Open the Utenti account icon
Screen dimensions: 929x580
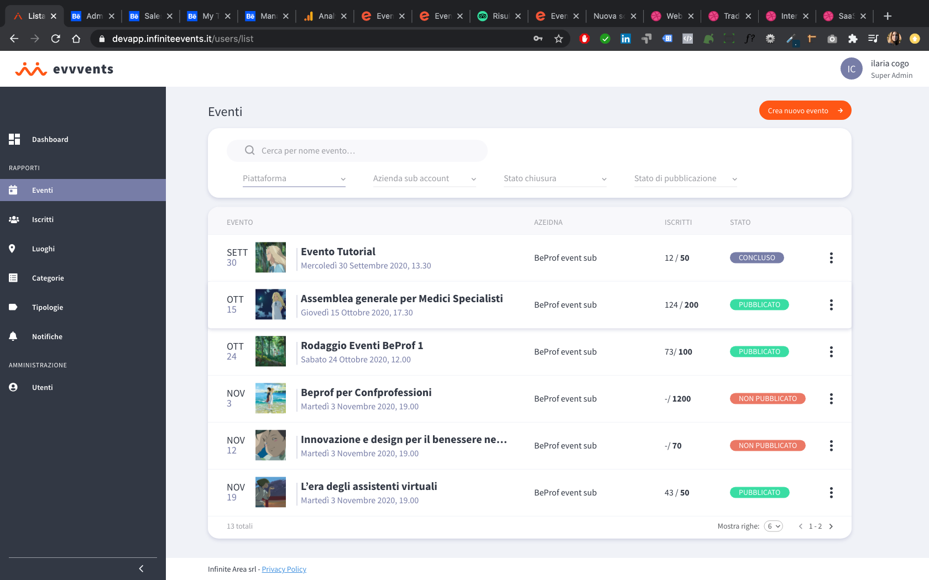[x=13, y=387]
